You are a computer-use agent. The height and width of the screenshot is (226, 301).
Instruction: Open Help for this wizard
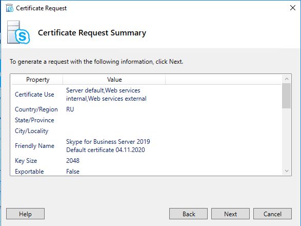click(25, 214)
